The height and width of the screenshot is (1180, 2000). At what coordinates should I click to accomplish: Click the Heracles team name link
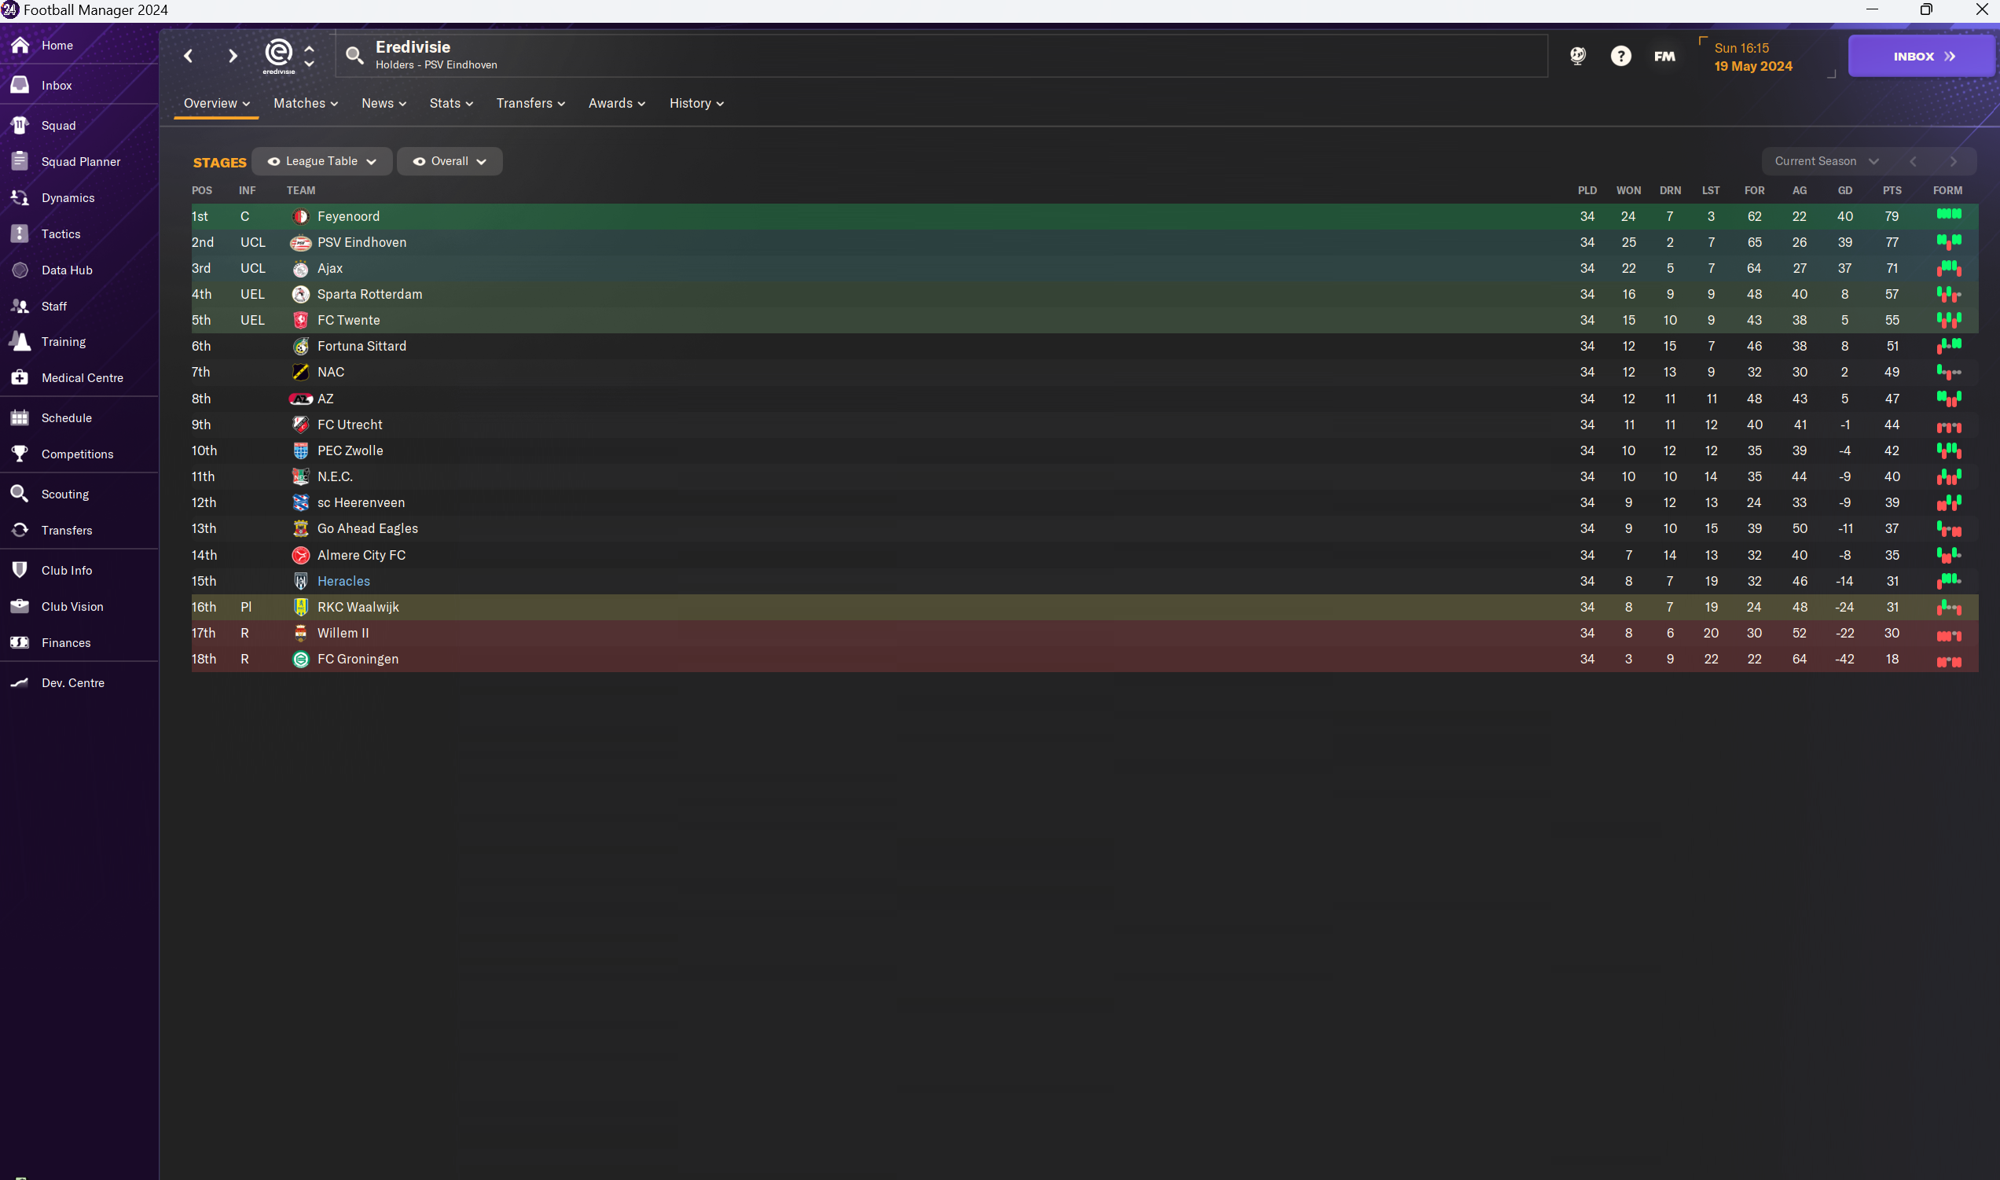[344, 580]
